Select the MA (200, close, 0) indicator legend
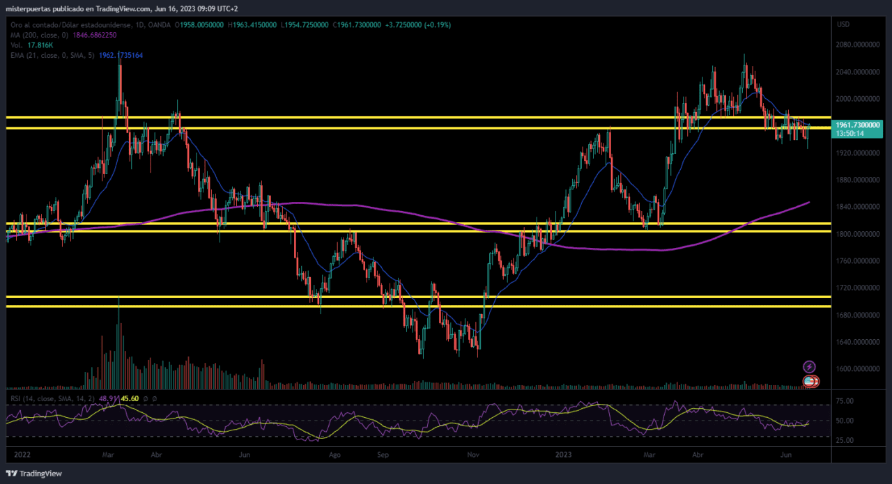 38,34
